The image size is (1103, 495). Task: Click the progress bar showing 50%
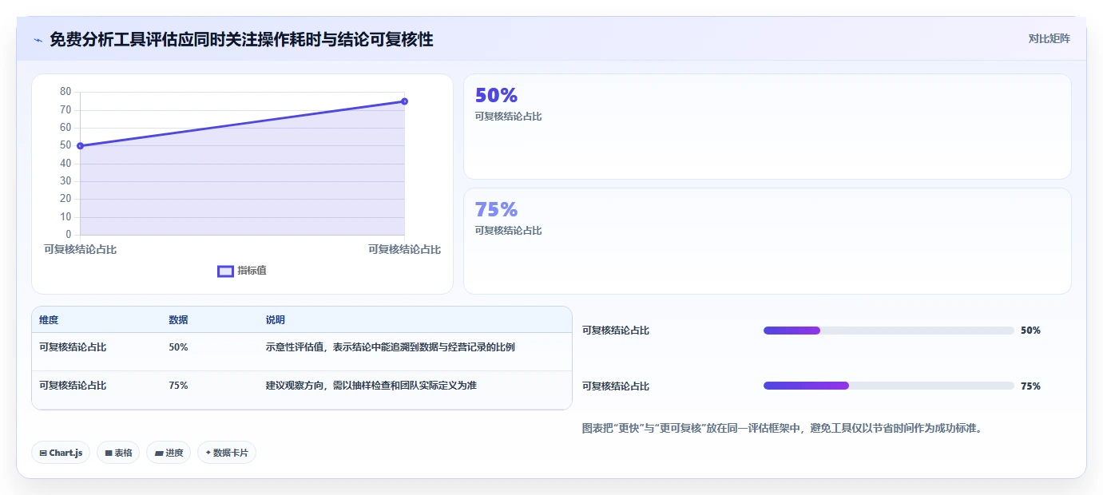(889, 331)
